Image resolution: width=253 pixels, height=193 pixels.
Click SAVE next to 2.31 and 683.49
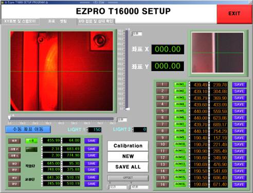(x=92, y=149)
